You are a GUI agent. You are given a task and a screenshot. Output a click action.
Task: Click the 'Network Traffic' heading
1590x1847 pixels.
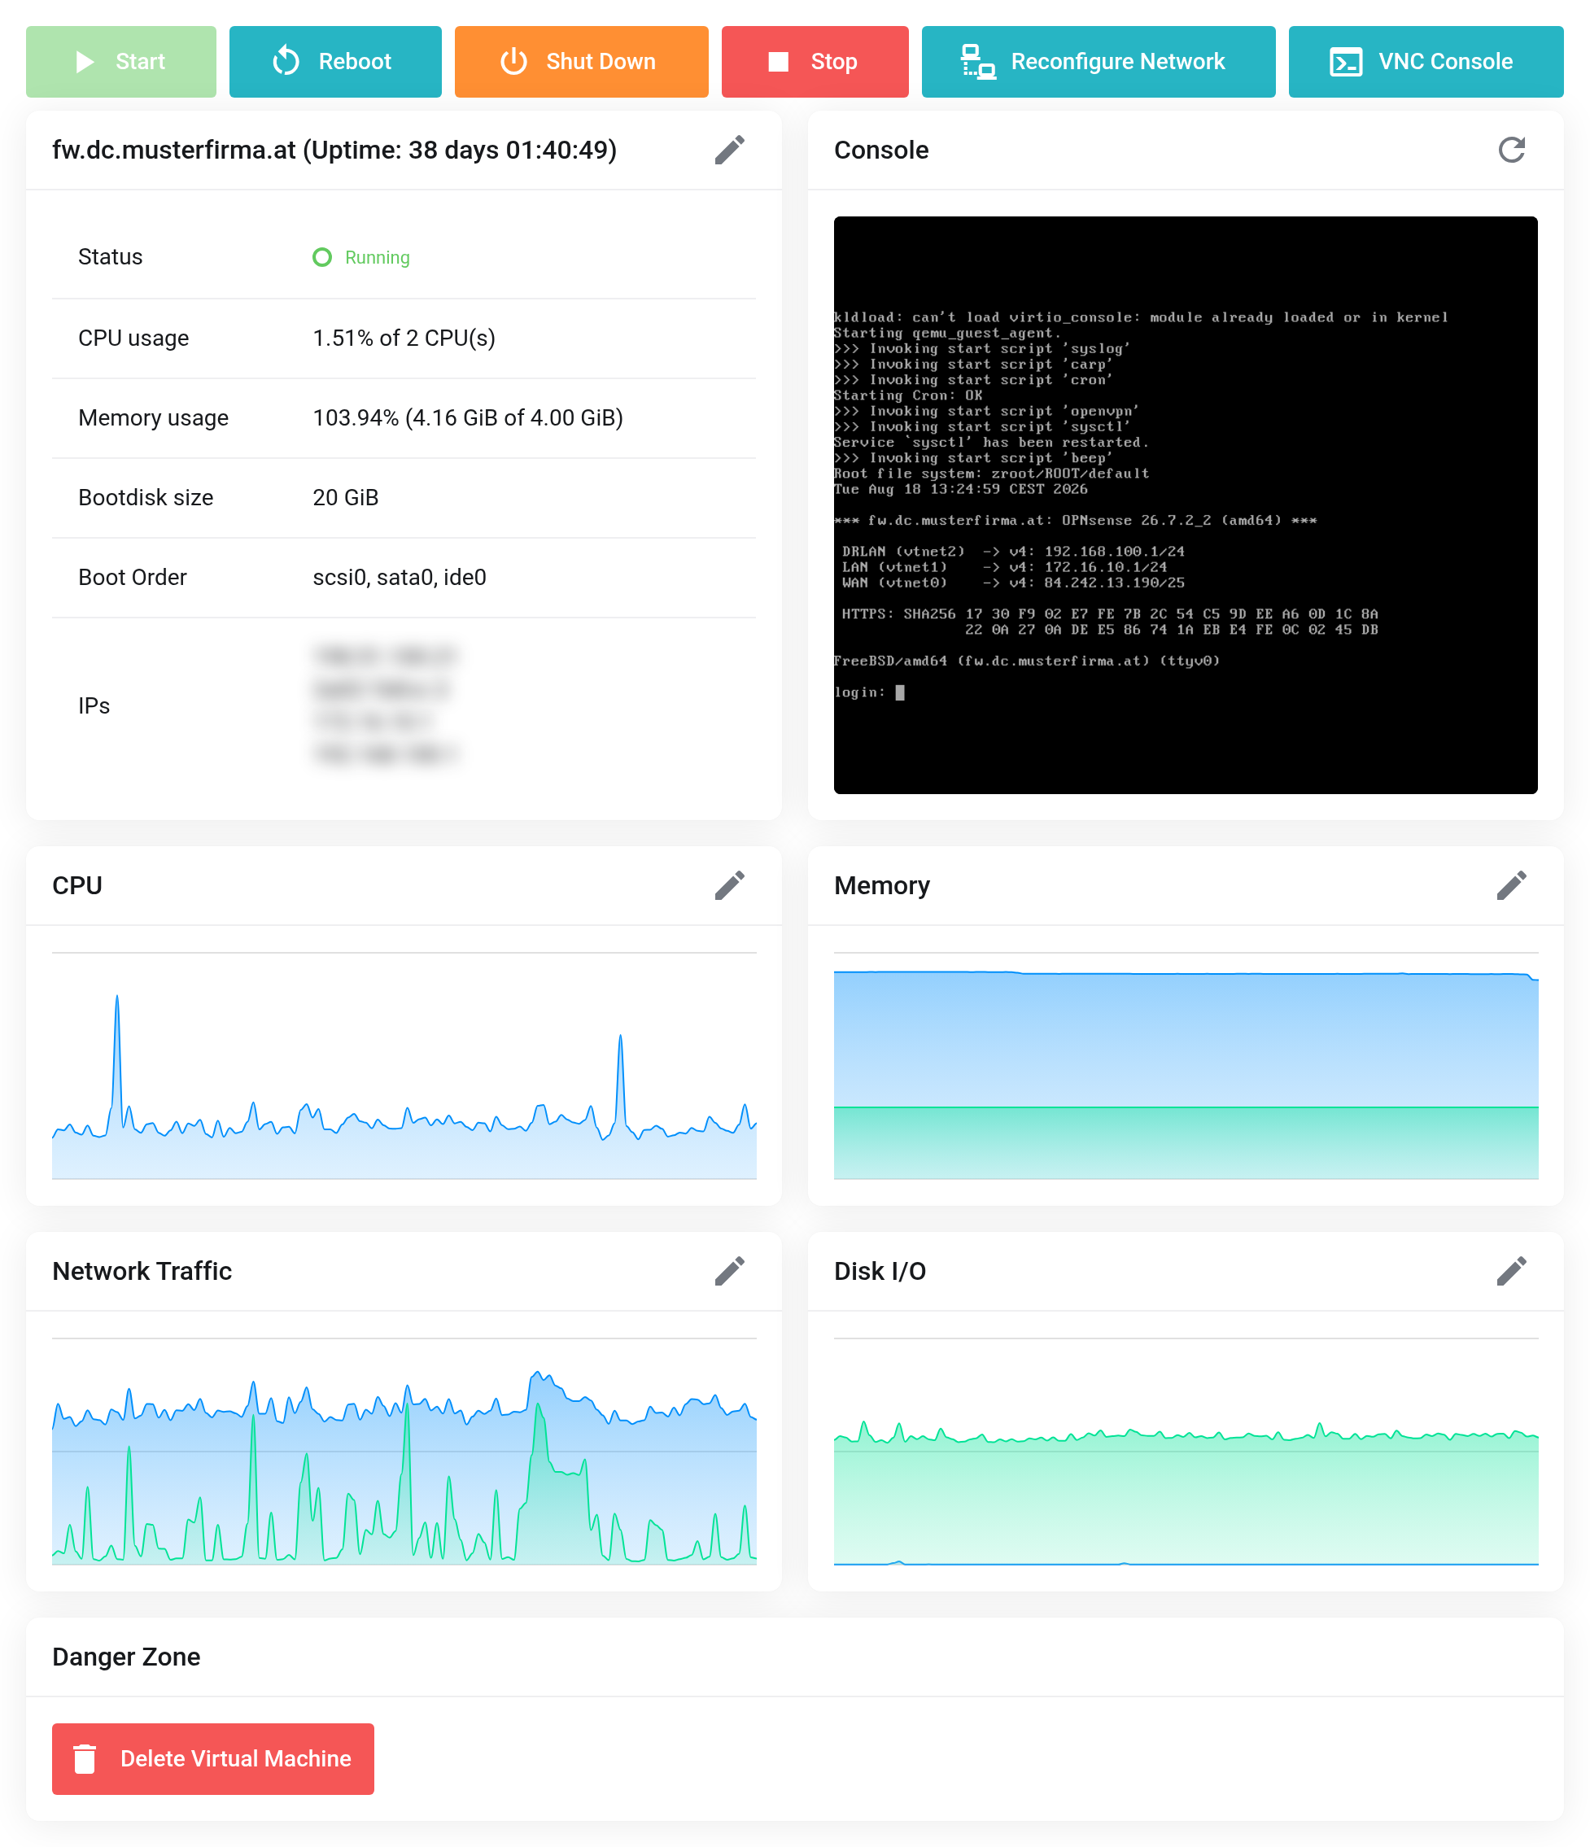142,1271
